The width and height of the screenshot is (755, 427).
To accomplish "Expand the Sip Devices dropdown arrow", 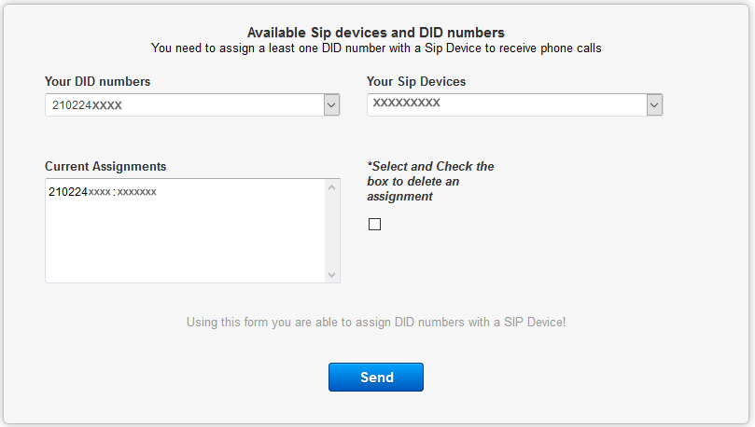I will [x=654, y=105].
